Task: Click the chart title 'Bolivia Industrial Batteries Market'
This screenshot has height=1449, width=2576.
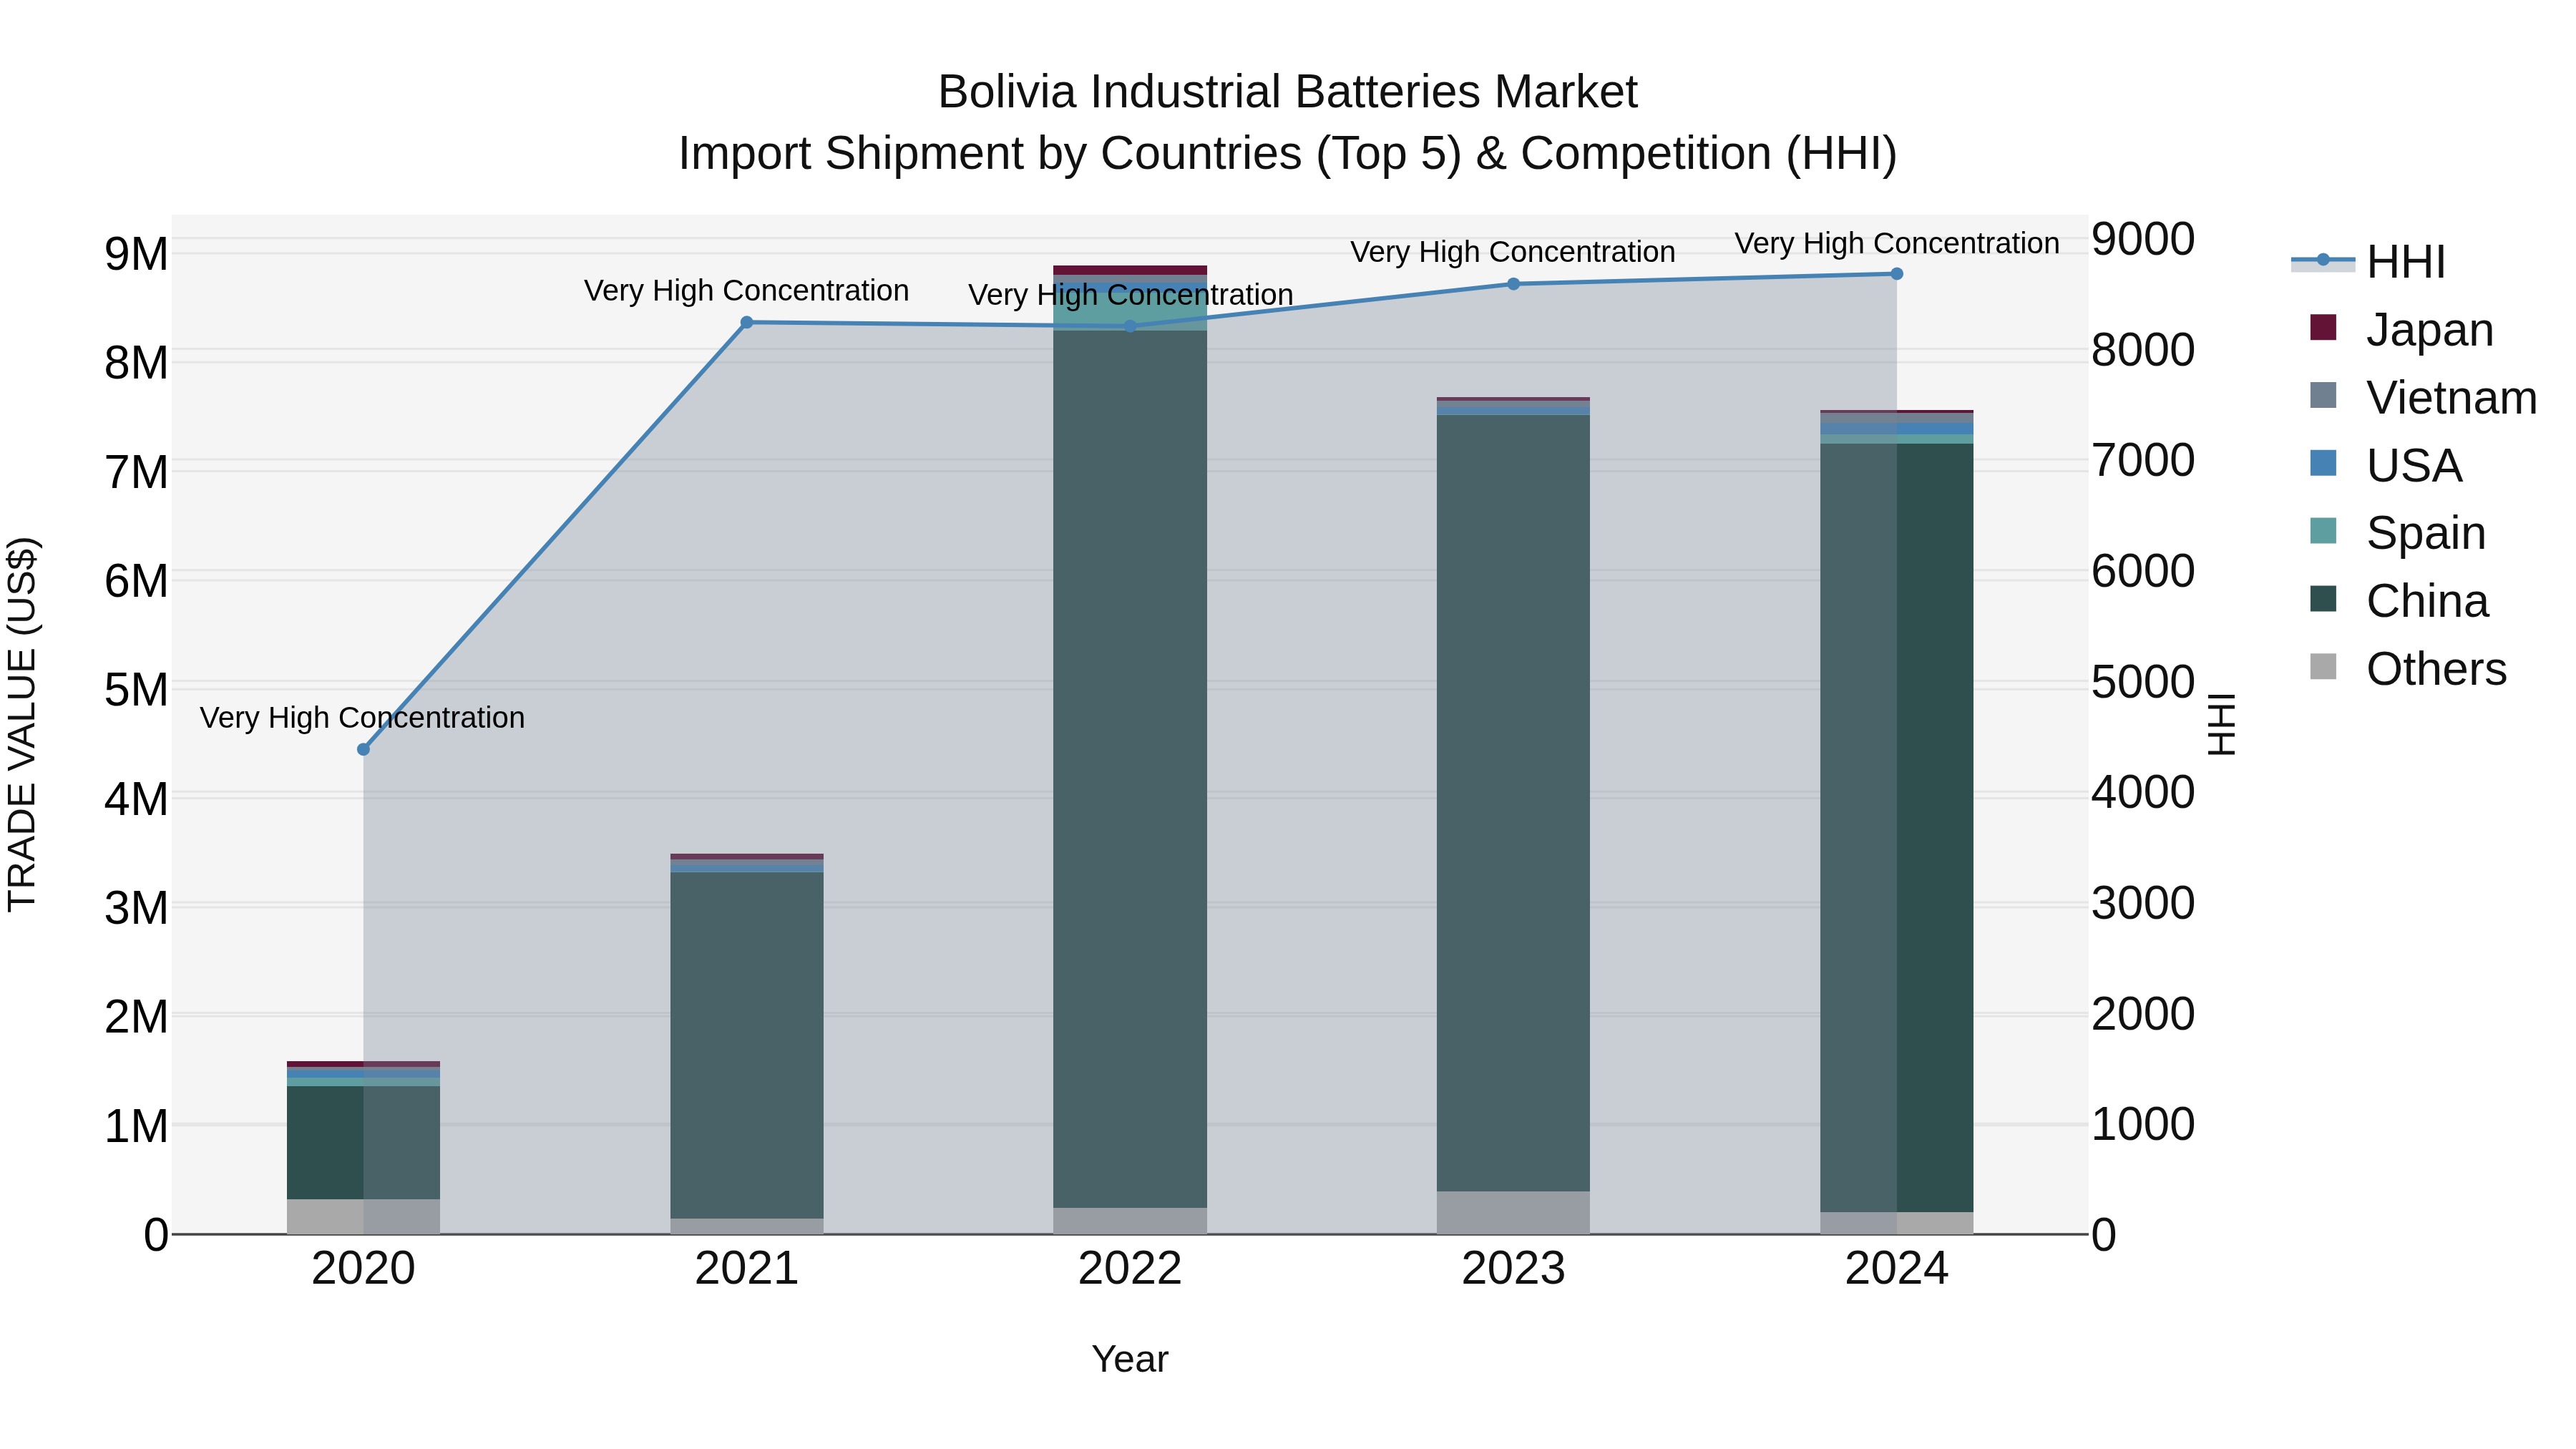Action: pos(1287,92)
